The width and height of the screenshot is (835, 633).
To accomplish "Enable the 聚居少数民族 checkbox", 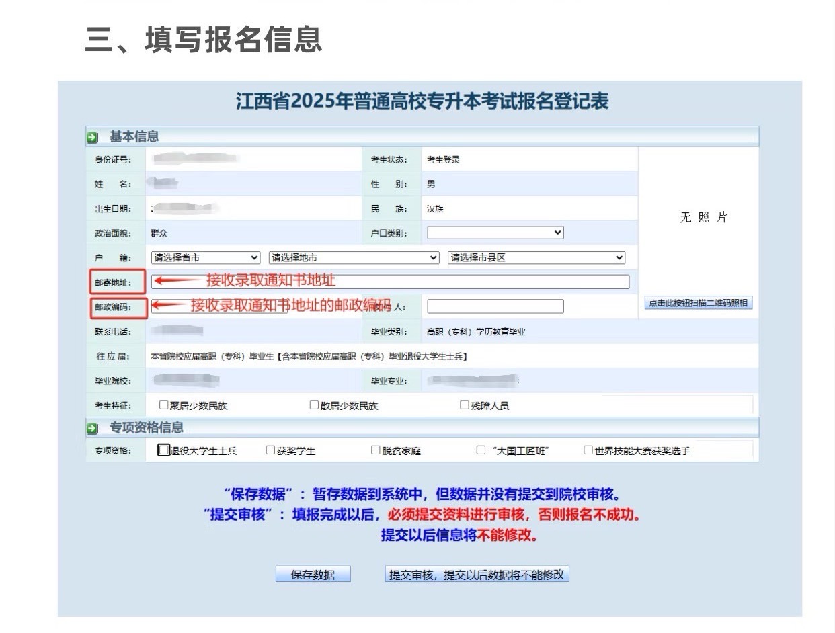I will coord(162,405).
